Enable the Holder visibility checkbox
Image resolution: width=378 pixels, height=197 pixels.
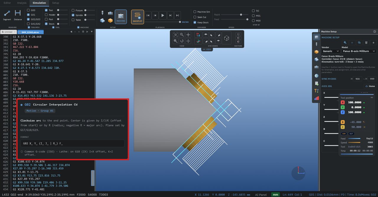pyautogui.click(x=46, y=15)
